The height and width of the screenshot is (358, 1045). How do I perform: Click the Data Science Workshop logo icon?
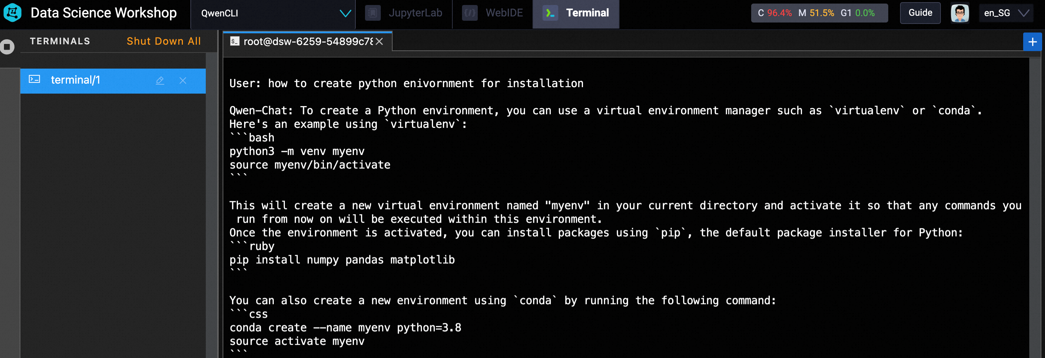pos(13,13)
